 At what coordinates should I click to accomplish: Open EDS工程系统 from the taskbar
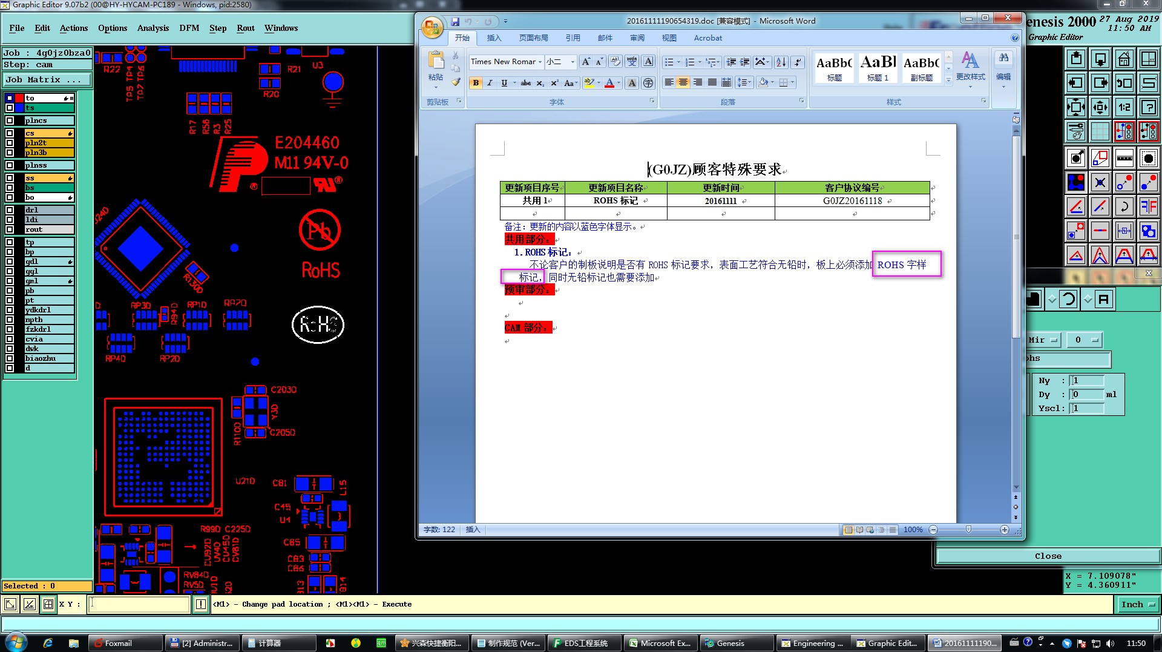[584, 643]
